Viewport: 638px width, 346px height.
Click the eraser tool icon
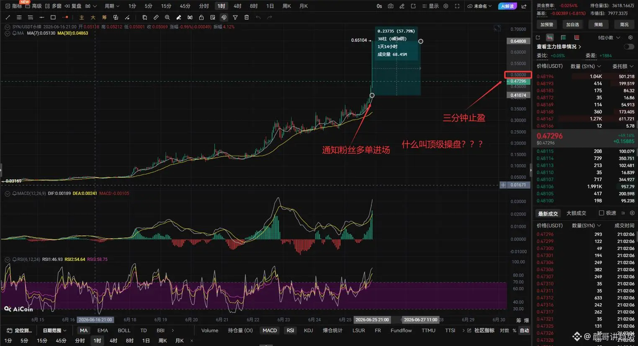178,18
